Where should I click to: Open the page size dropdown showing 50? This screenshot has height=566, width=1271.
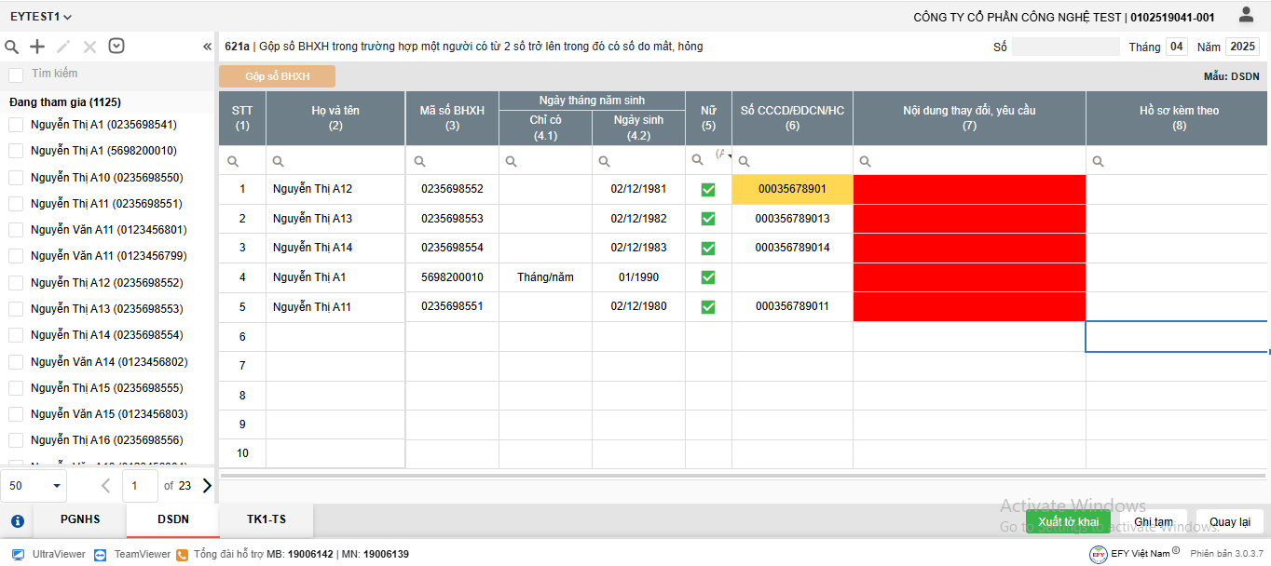(37, 485)
